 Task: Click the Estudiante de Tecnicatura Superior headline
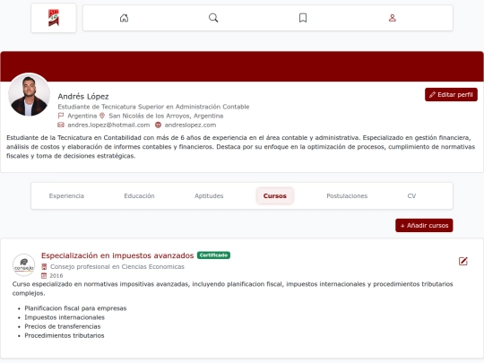pos(154,107)
